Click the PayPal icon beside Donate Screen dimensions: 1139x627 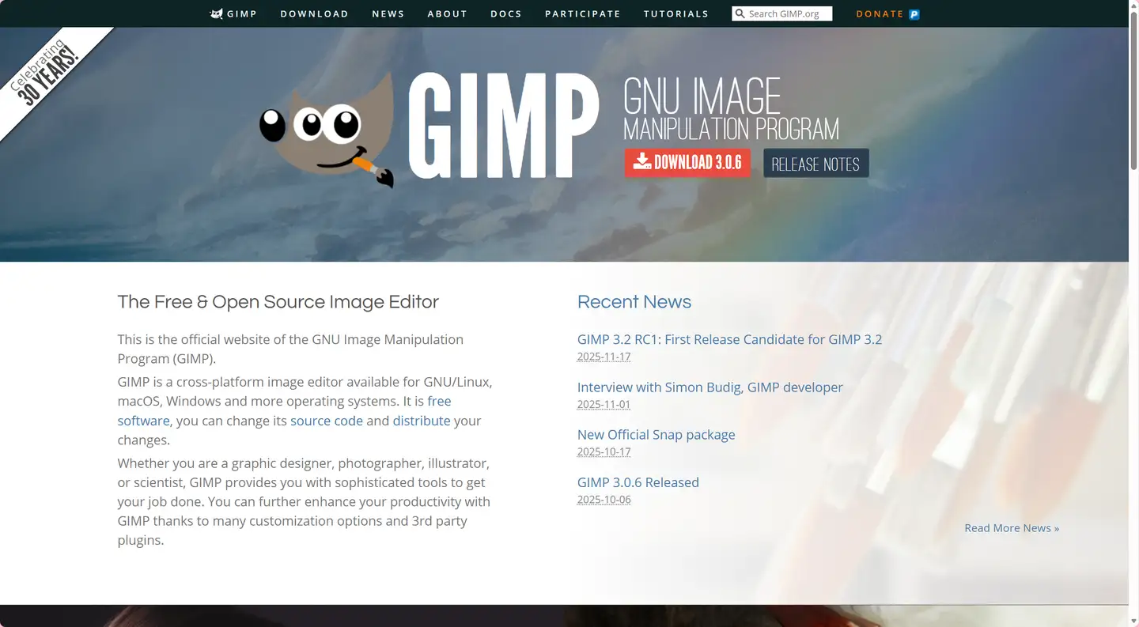[x=914, y=14]
